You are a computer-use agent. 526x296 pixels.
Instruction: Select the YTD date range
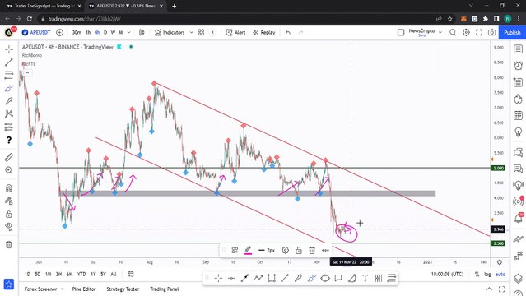(x=81, y=274)
